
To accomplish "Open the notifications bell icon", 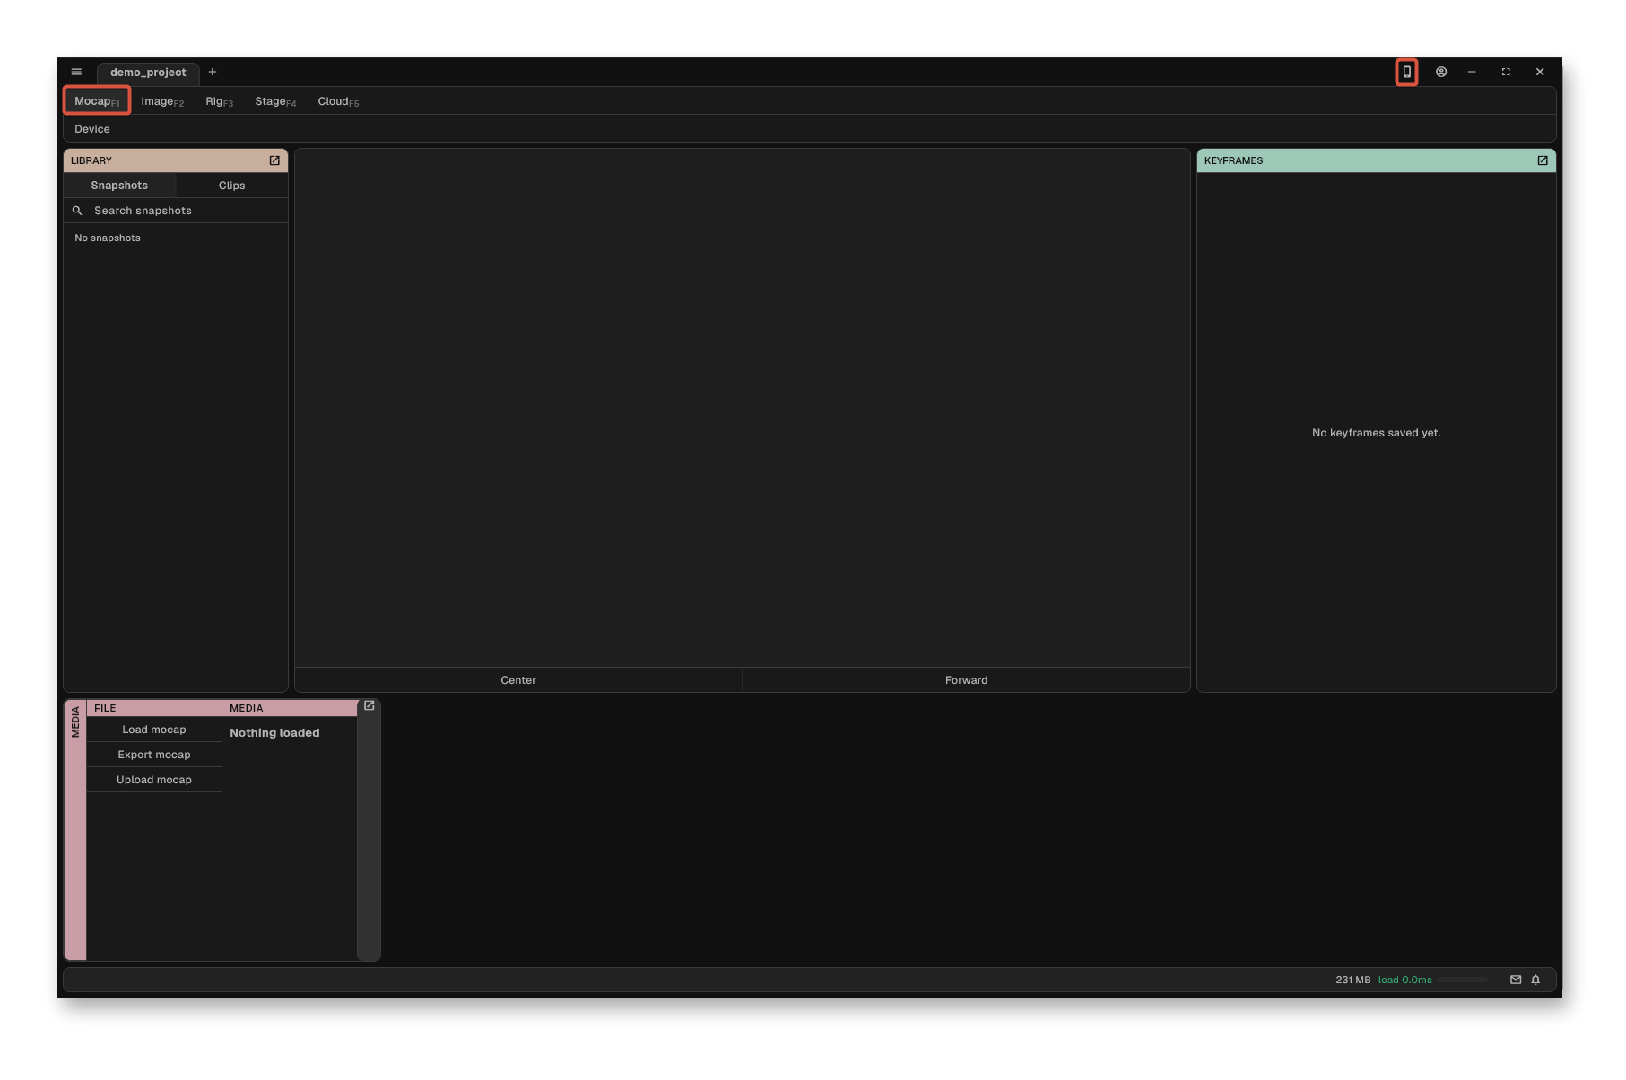I will click(1535, 980).
